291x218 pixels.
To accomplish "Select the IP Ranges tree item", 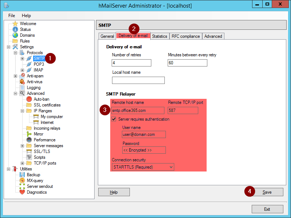I will pyautogui.click(x=43, y=111).
